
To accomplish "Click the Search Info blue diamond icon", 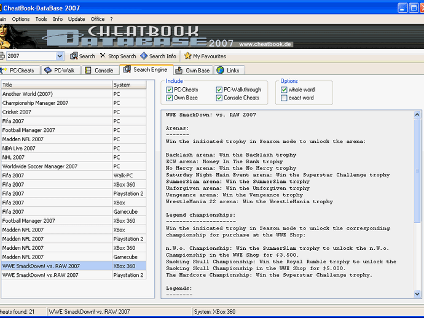I will [x=144, y=56].
